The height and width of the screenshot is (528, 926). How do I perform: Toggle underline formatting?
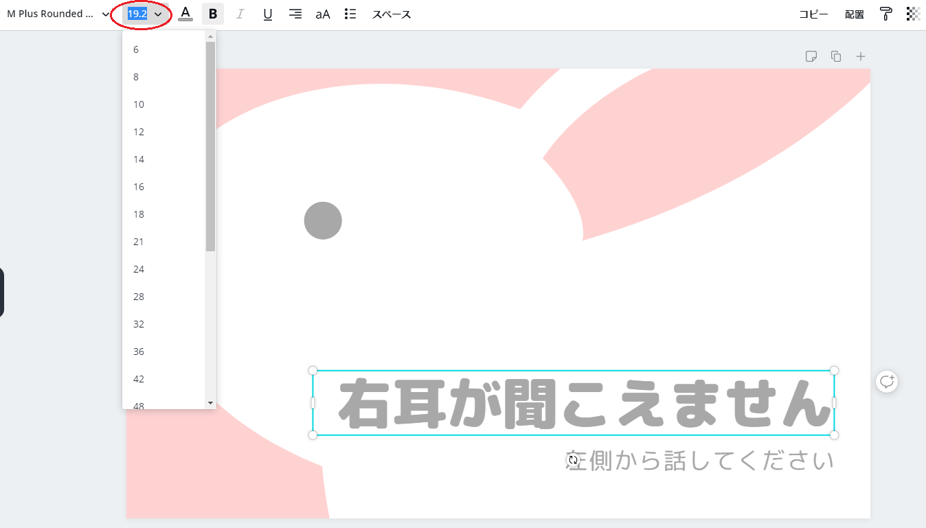(x=268, y=14)
